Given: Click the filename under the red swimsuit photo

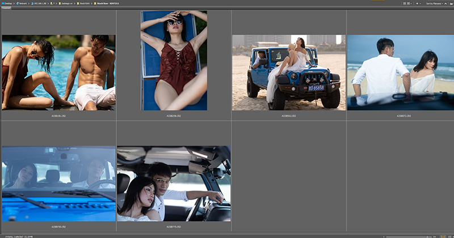Looking at the screenshot, I should [x=174, y=116].
